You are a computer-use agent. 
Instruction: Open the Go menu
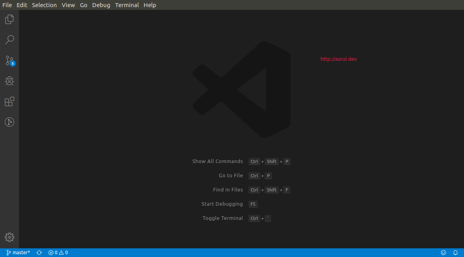point(84,5)
